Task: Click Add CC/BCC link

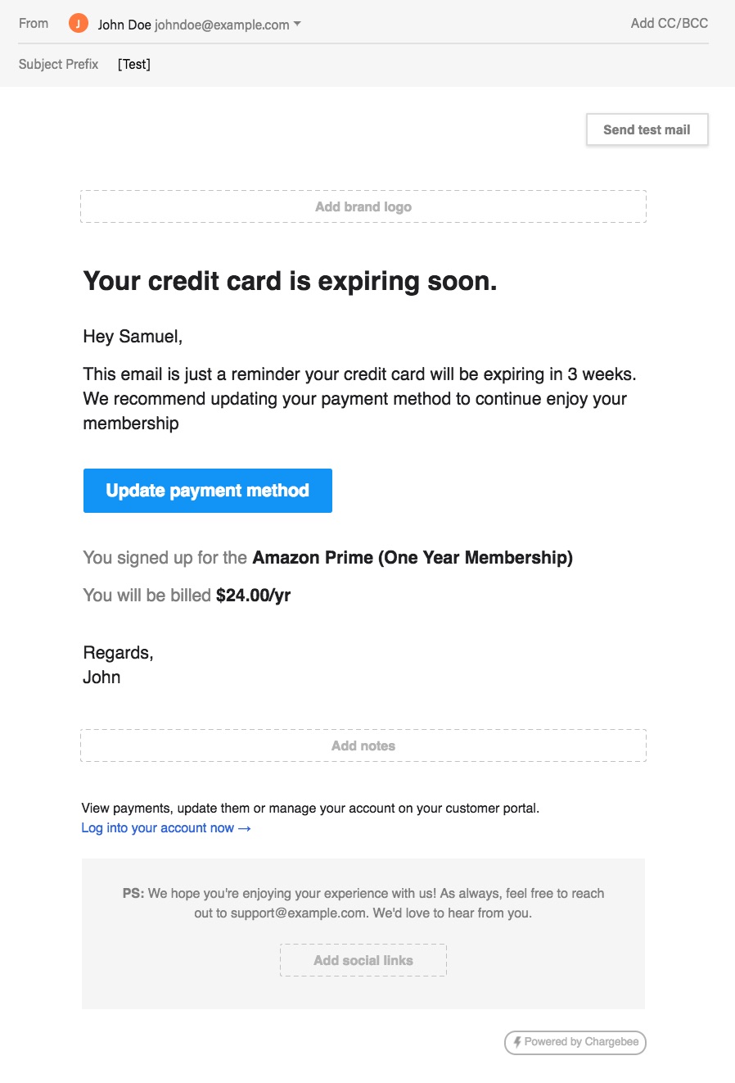Action: pyautogui.click(x=669, y=23)
